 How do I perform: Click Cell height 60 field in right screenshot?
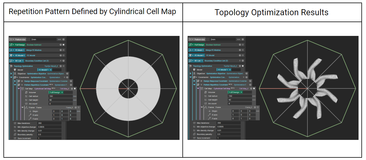coord(240,100)
